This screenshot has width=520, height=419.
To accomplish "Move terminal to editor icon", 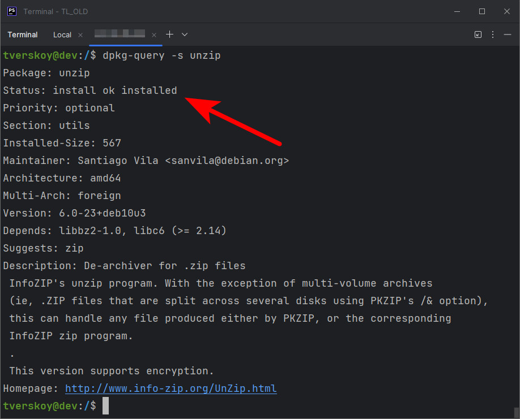I will [x=478, y=34].
